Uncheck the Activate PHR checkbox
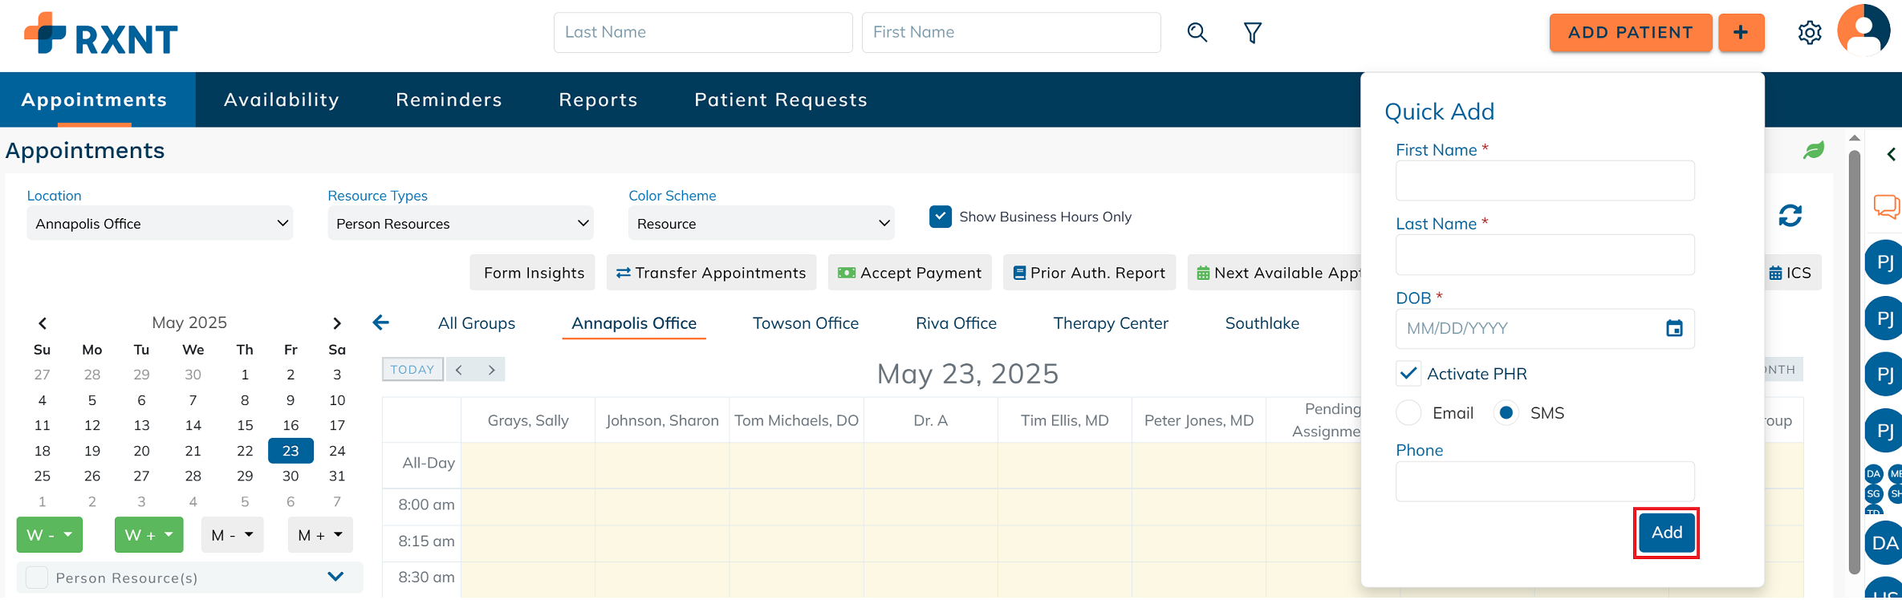The image size is (1902, 600). pos(1408,374)
